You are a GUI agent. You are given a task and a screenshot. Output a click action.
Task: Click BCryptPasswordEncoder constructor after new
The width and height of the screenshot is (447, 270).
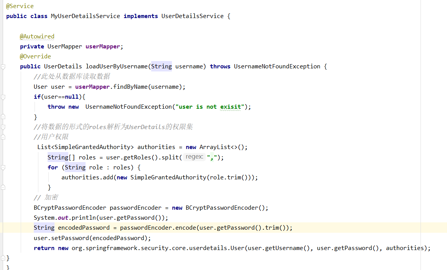(x=222, y=208)
